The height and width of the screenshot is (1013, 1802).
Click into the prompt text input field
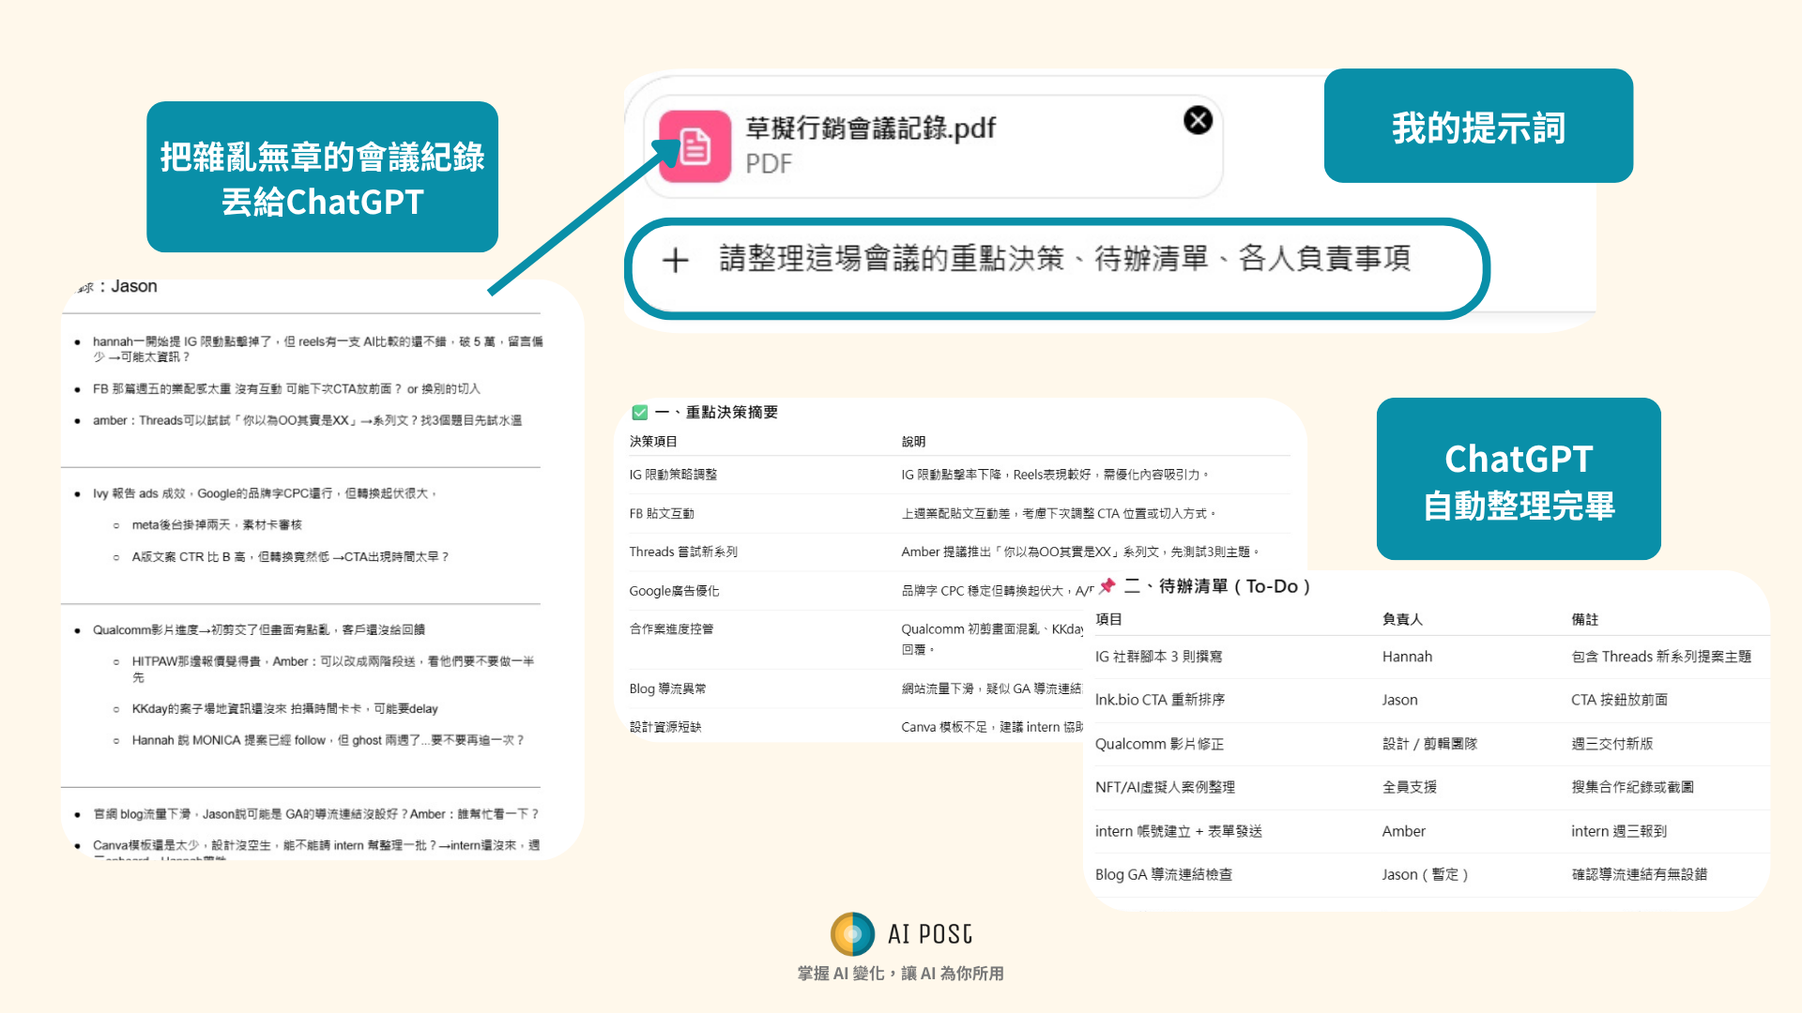point(1064,259)
